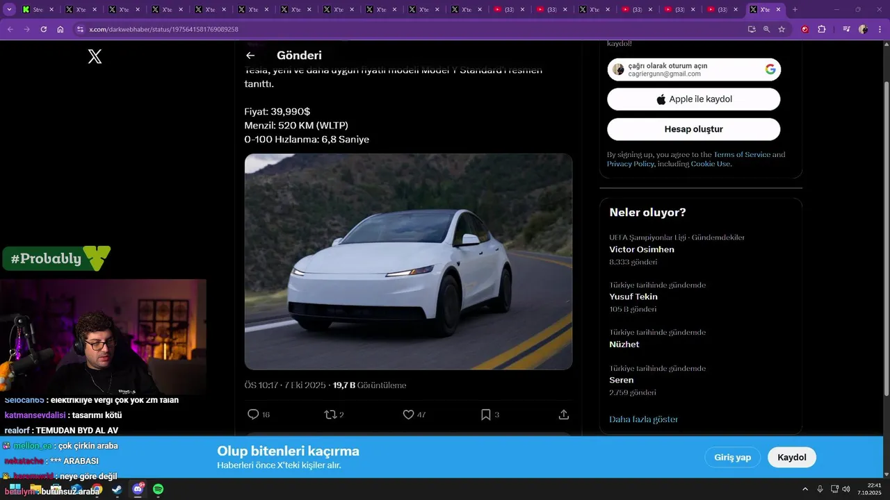Bookmark the Tesla post
This screenshot has width=890, height=500.
coord(486,415)
